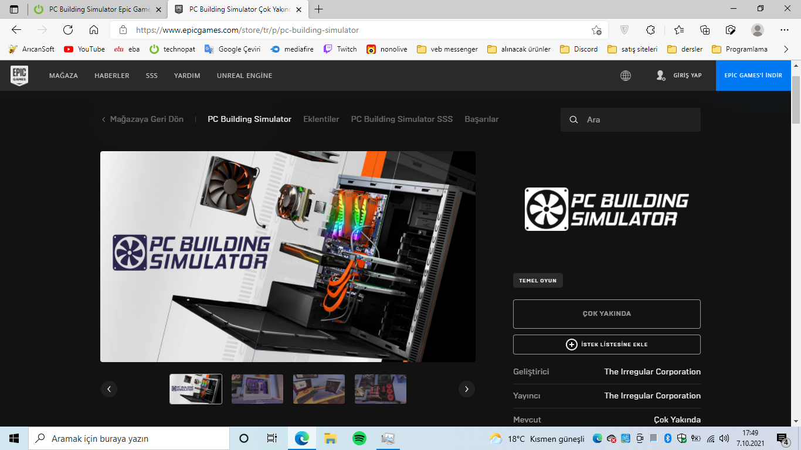The height and width of the screenshot is (450, 801).
Task: Show next screenshot in the carousel
Action: click(467, 389)
